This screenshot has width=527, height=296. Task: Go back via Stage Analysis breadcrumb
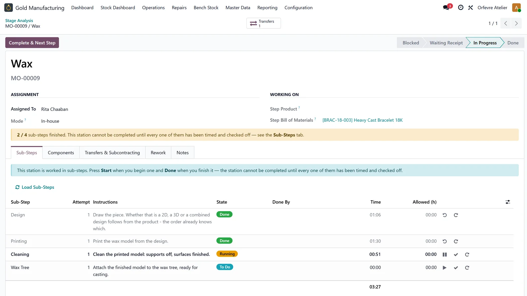coord(19,20)
